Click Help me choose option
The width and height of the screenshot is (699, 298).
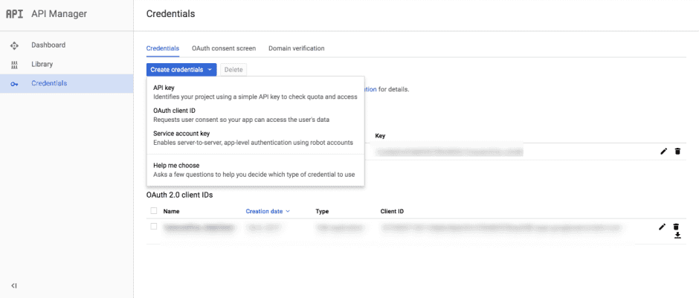(176, 165)
